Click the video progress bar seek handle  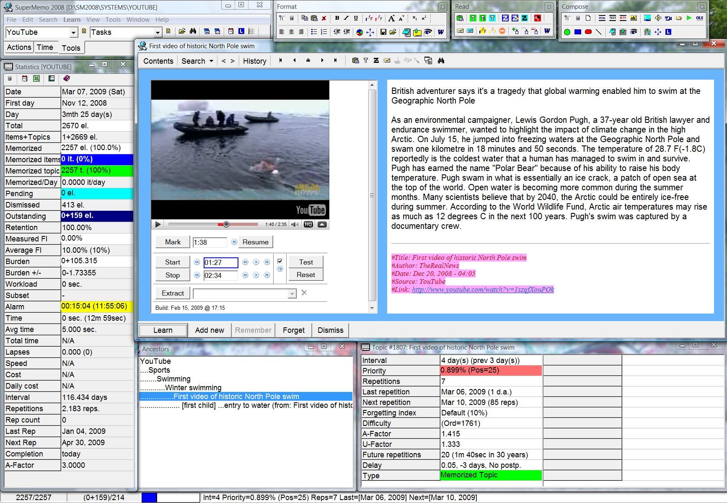(x=226, y=224)
